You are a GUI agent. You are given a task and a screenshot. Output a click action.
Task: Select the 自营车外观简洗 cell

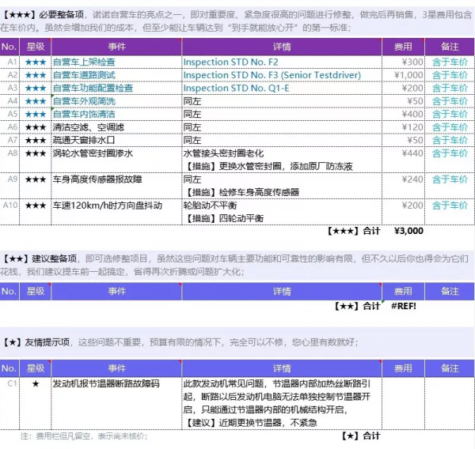pos(116,101)
